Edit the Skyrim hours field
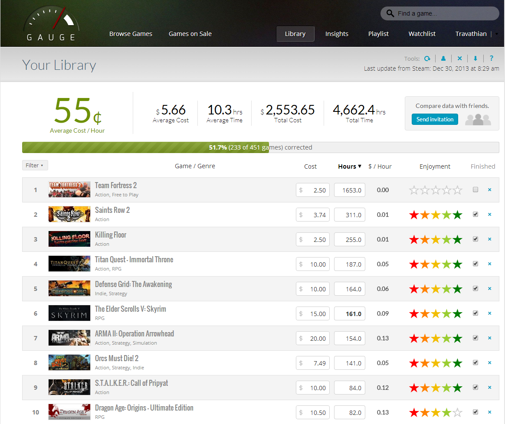 point(349,313)
